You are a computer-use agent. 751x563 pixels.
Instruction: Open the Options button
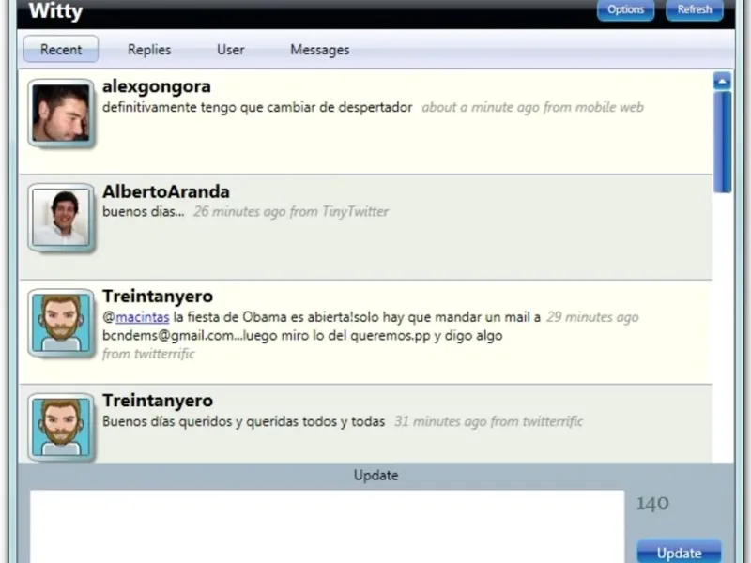pyautogui.click(x=625, y=9)
